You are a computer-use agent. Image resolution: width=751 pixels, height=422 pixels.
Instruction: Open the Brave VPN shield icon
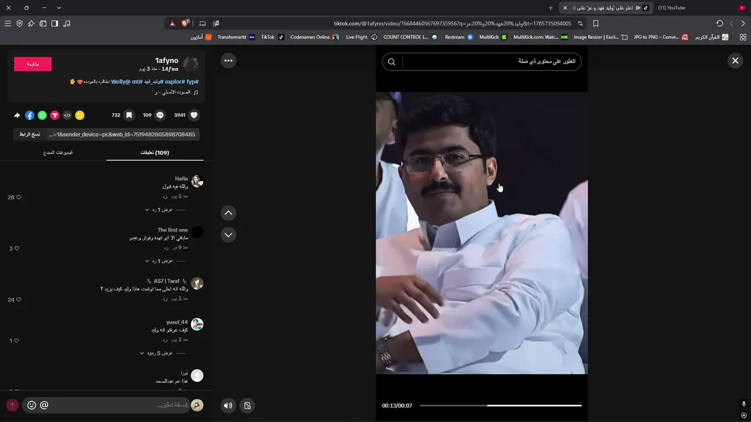coord(19,23)
